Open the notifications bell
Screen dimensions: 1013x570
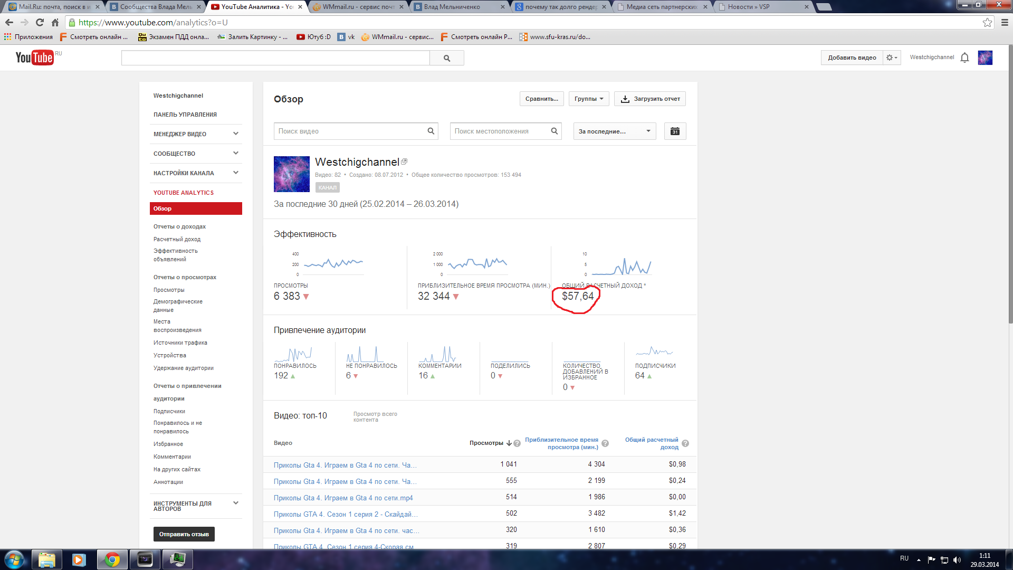pos(964,58)
